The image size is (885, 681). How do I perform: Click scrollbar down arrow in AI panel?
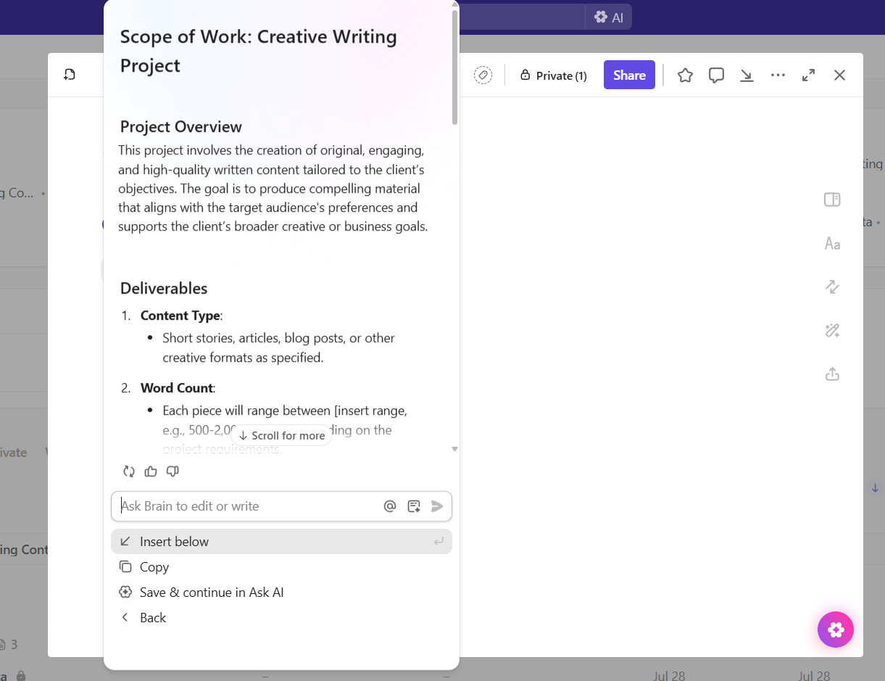click(454, 449)
